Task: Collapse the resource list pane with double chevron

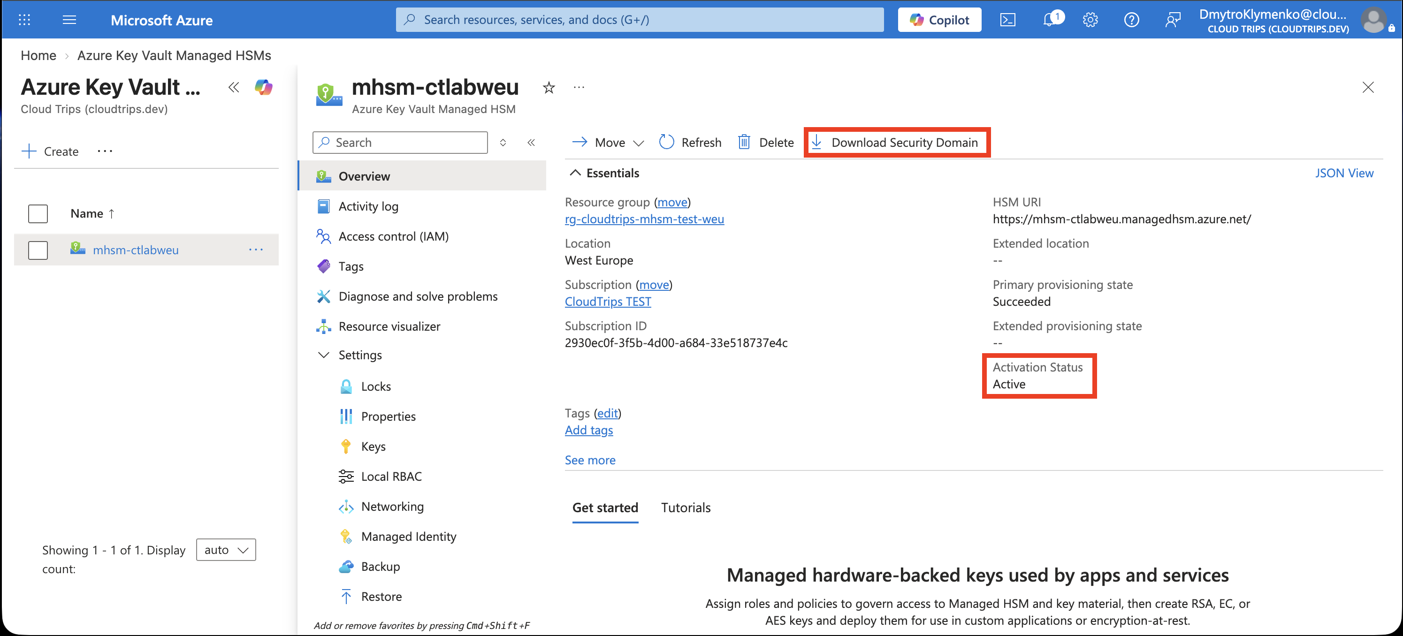Action: [234, 87]
